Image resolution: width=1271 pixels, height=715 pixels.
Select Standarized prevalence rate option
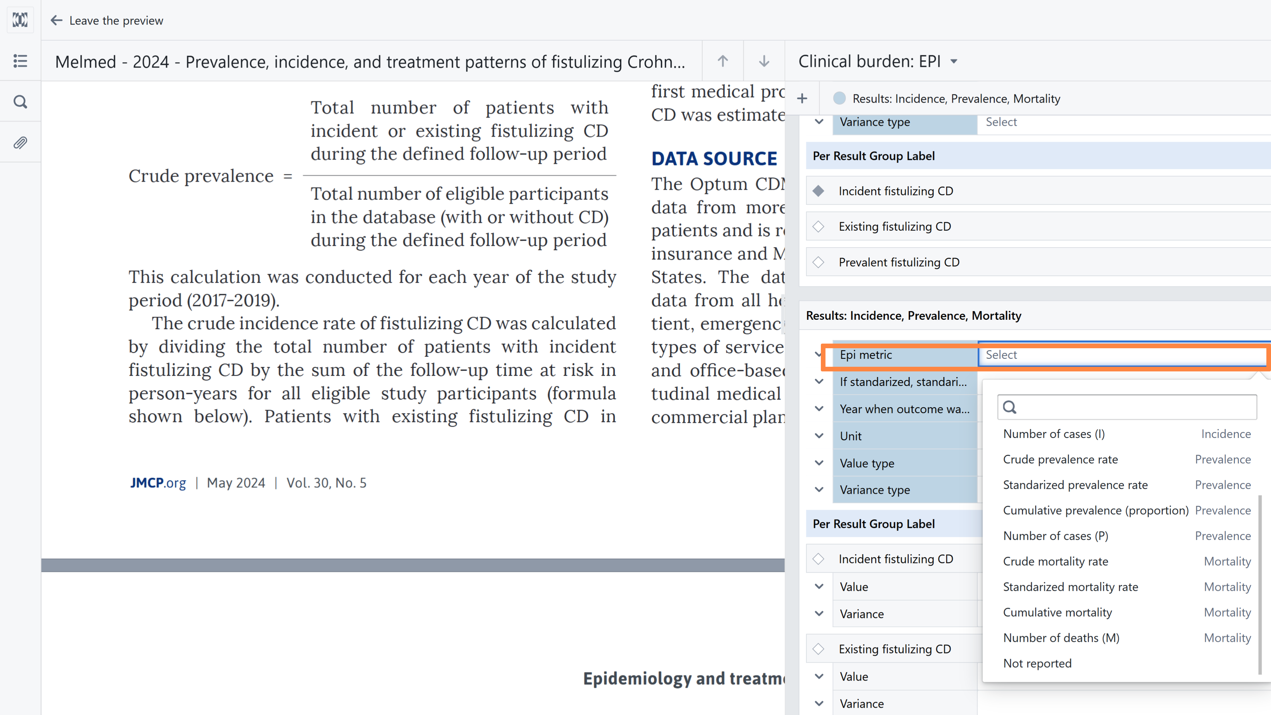pyautogui.click(x=1127, y=485)
